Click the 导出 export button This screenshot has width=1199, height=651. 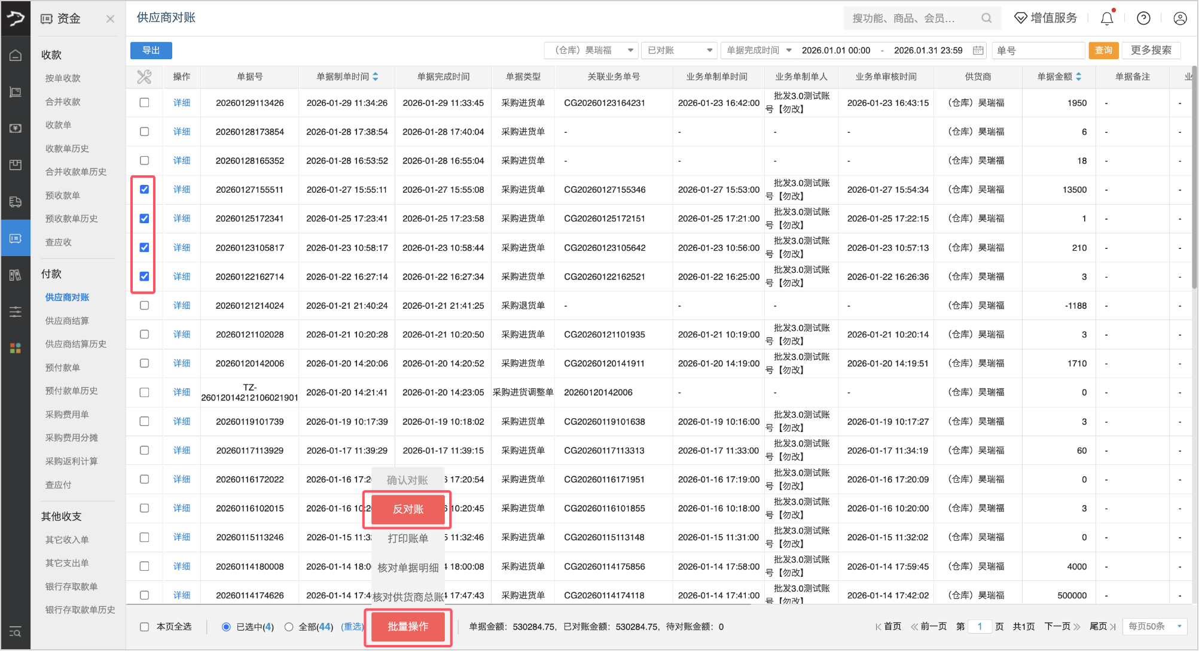(x=151, y=50)
